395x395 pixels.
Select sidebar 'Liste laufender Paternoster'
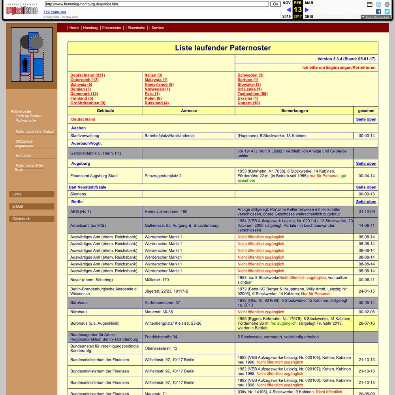28,118
